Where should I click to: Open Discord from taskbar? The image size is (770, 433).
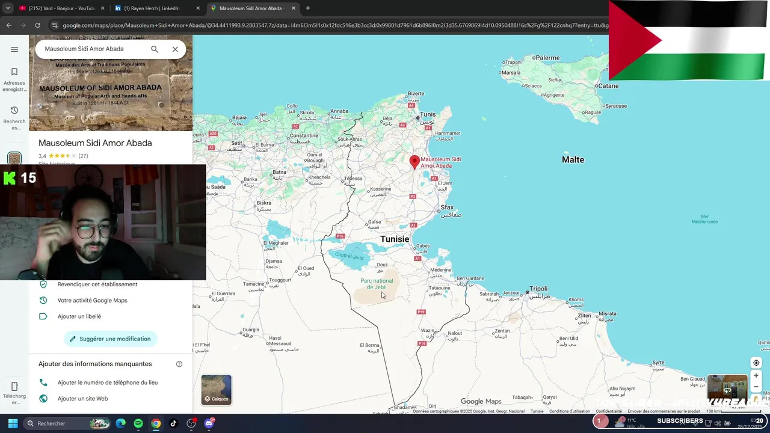(209, 423)
